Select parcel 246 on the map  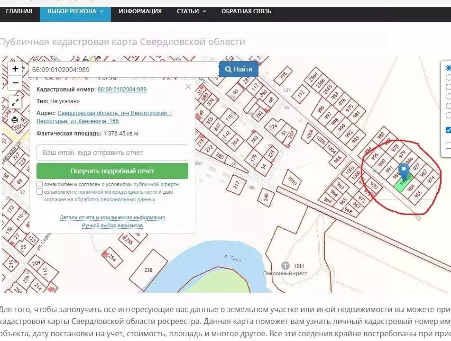[x=266, y=197]
